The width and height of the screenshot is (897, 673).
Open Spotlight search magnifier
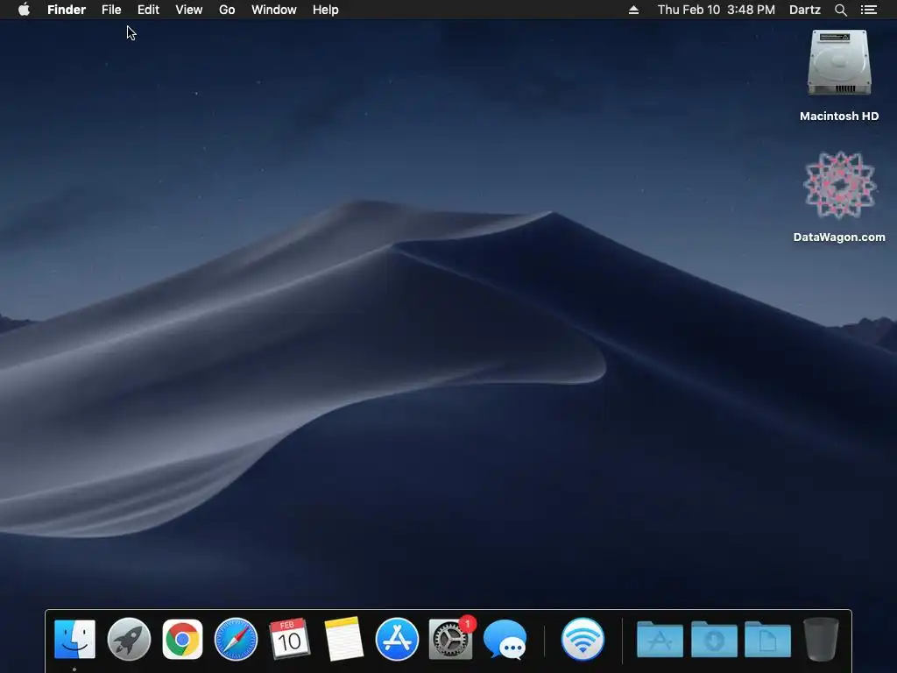tap(840, 10)
